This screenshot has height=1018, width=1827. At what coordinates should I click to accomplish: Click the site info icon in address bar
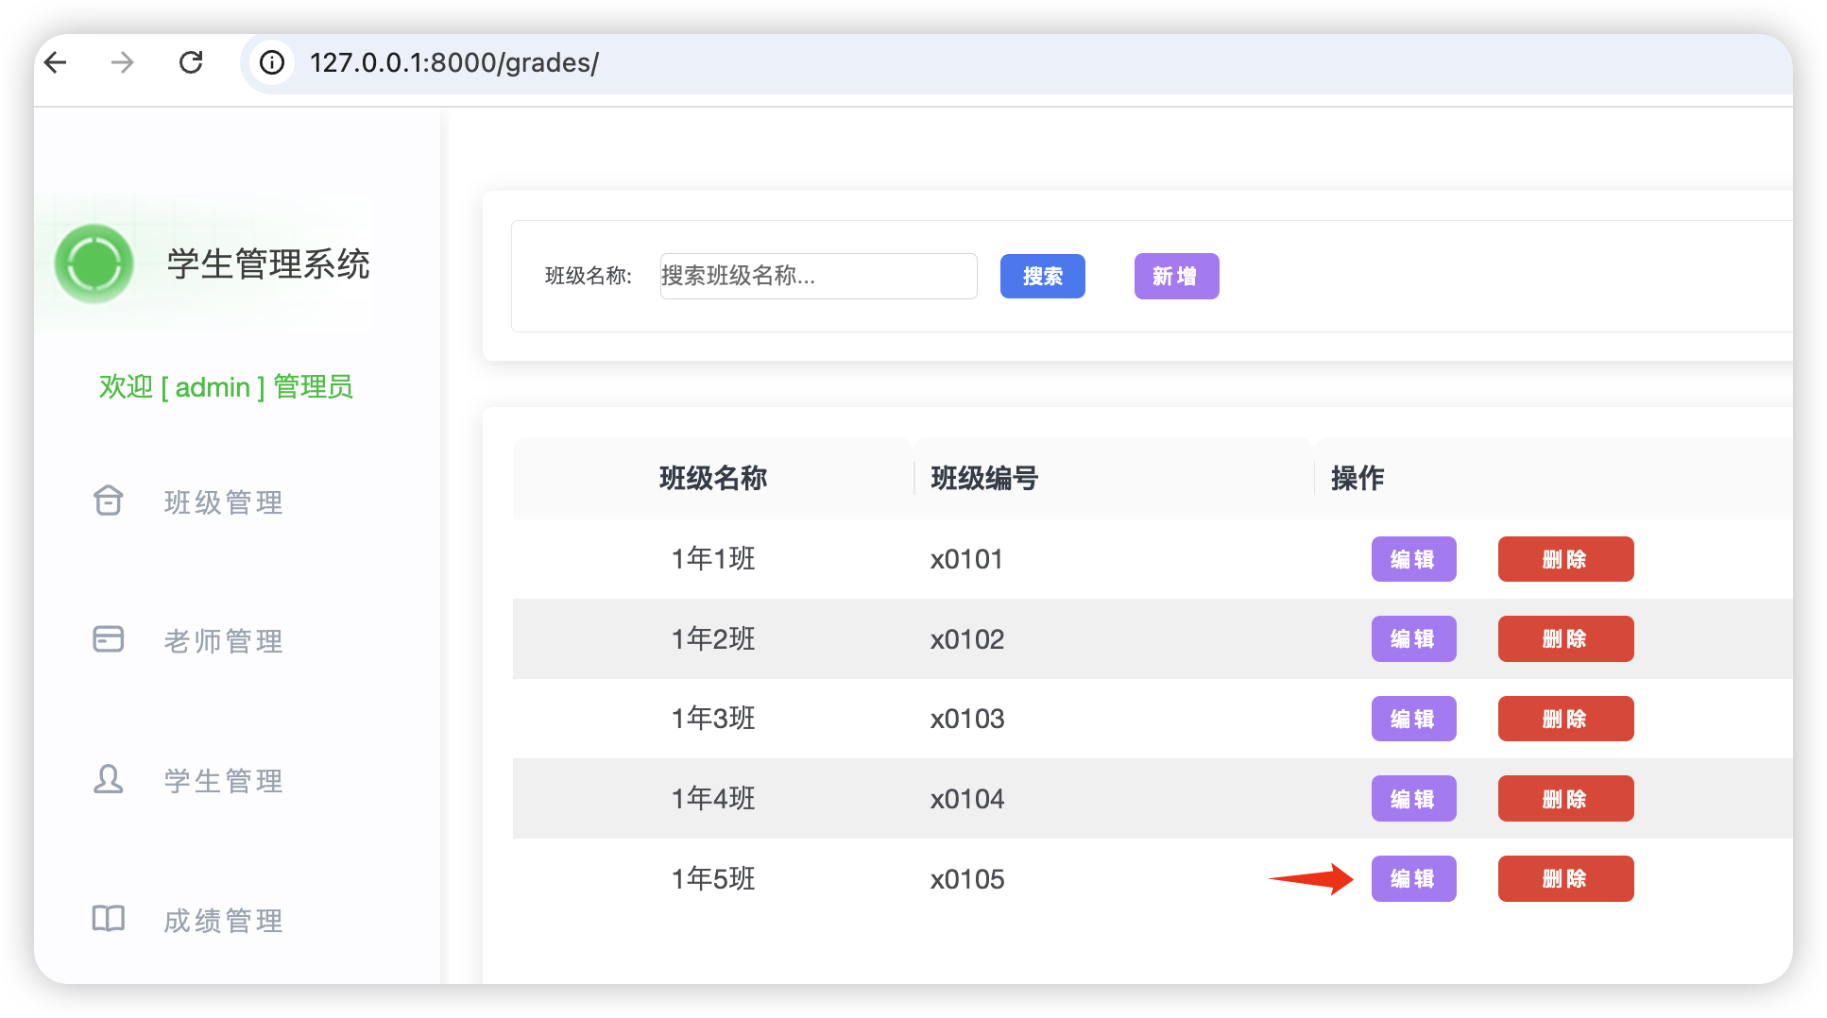coord(272,62)
